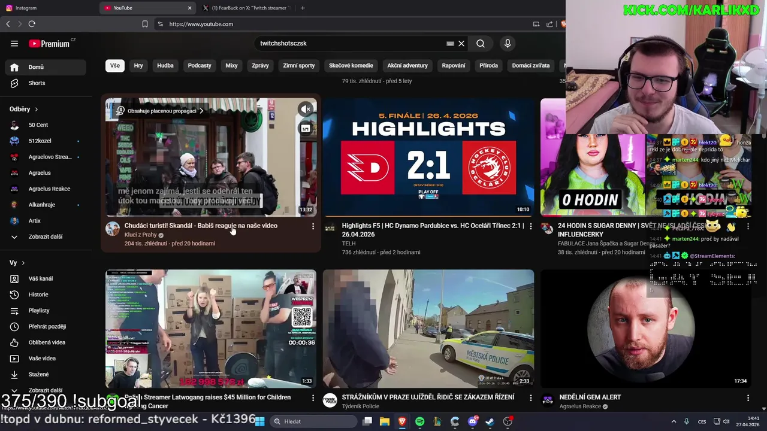
Task: Open more options for Chudáci turisti video
Action: 313,226
